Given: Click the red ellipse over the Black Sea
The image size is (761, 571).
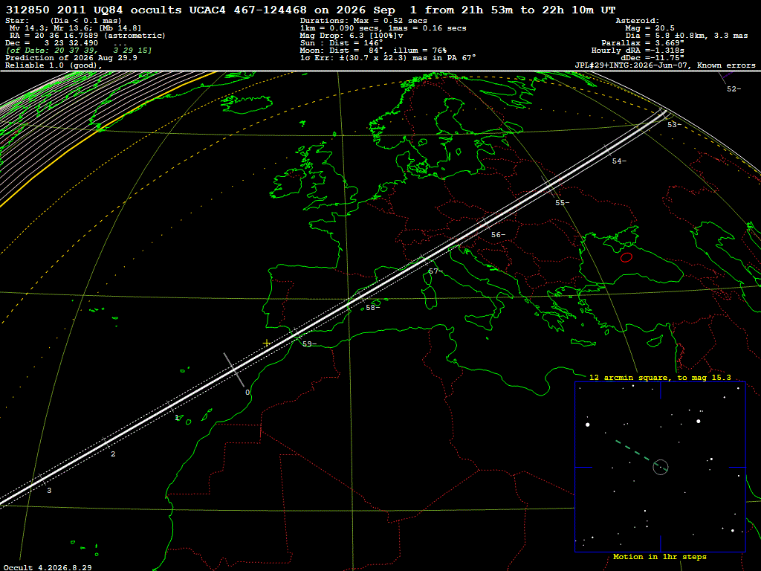Looking at the screenshot, I should click(626, 257).
